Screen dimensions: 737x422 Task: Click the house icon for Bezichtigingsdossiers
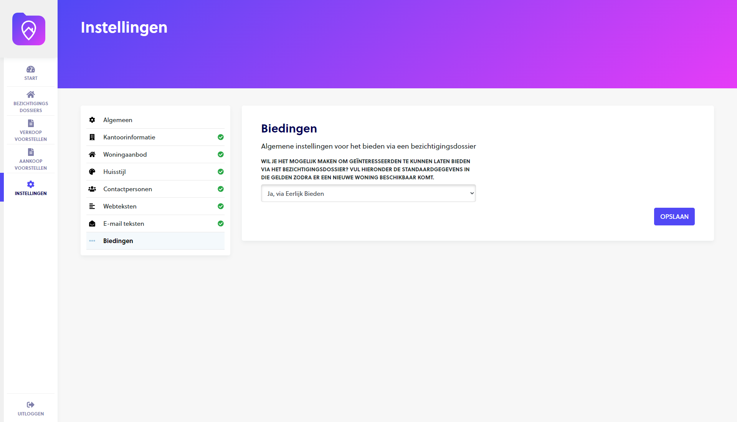click(x=31, y=94)
